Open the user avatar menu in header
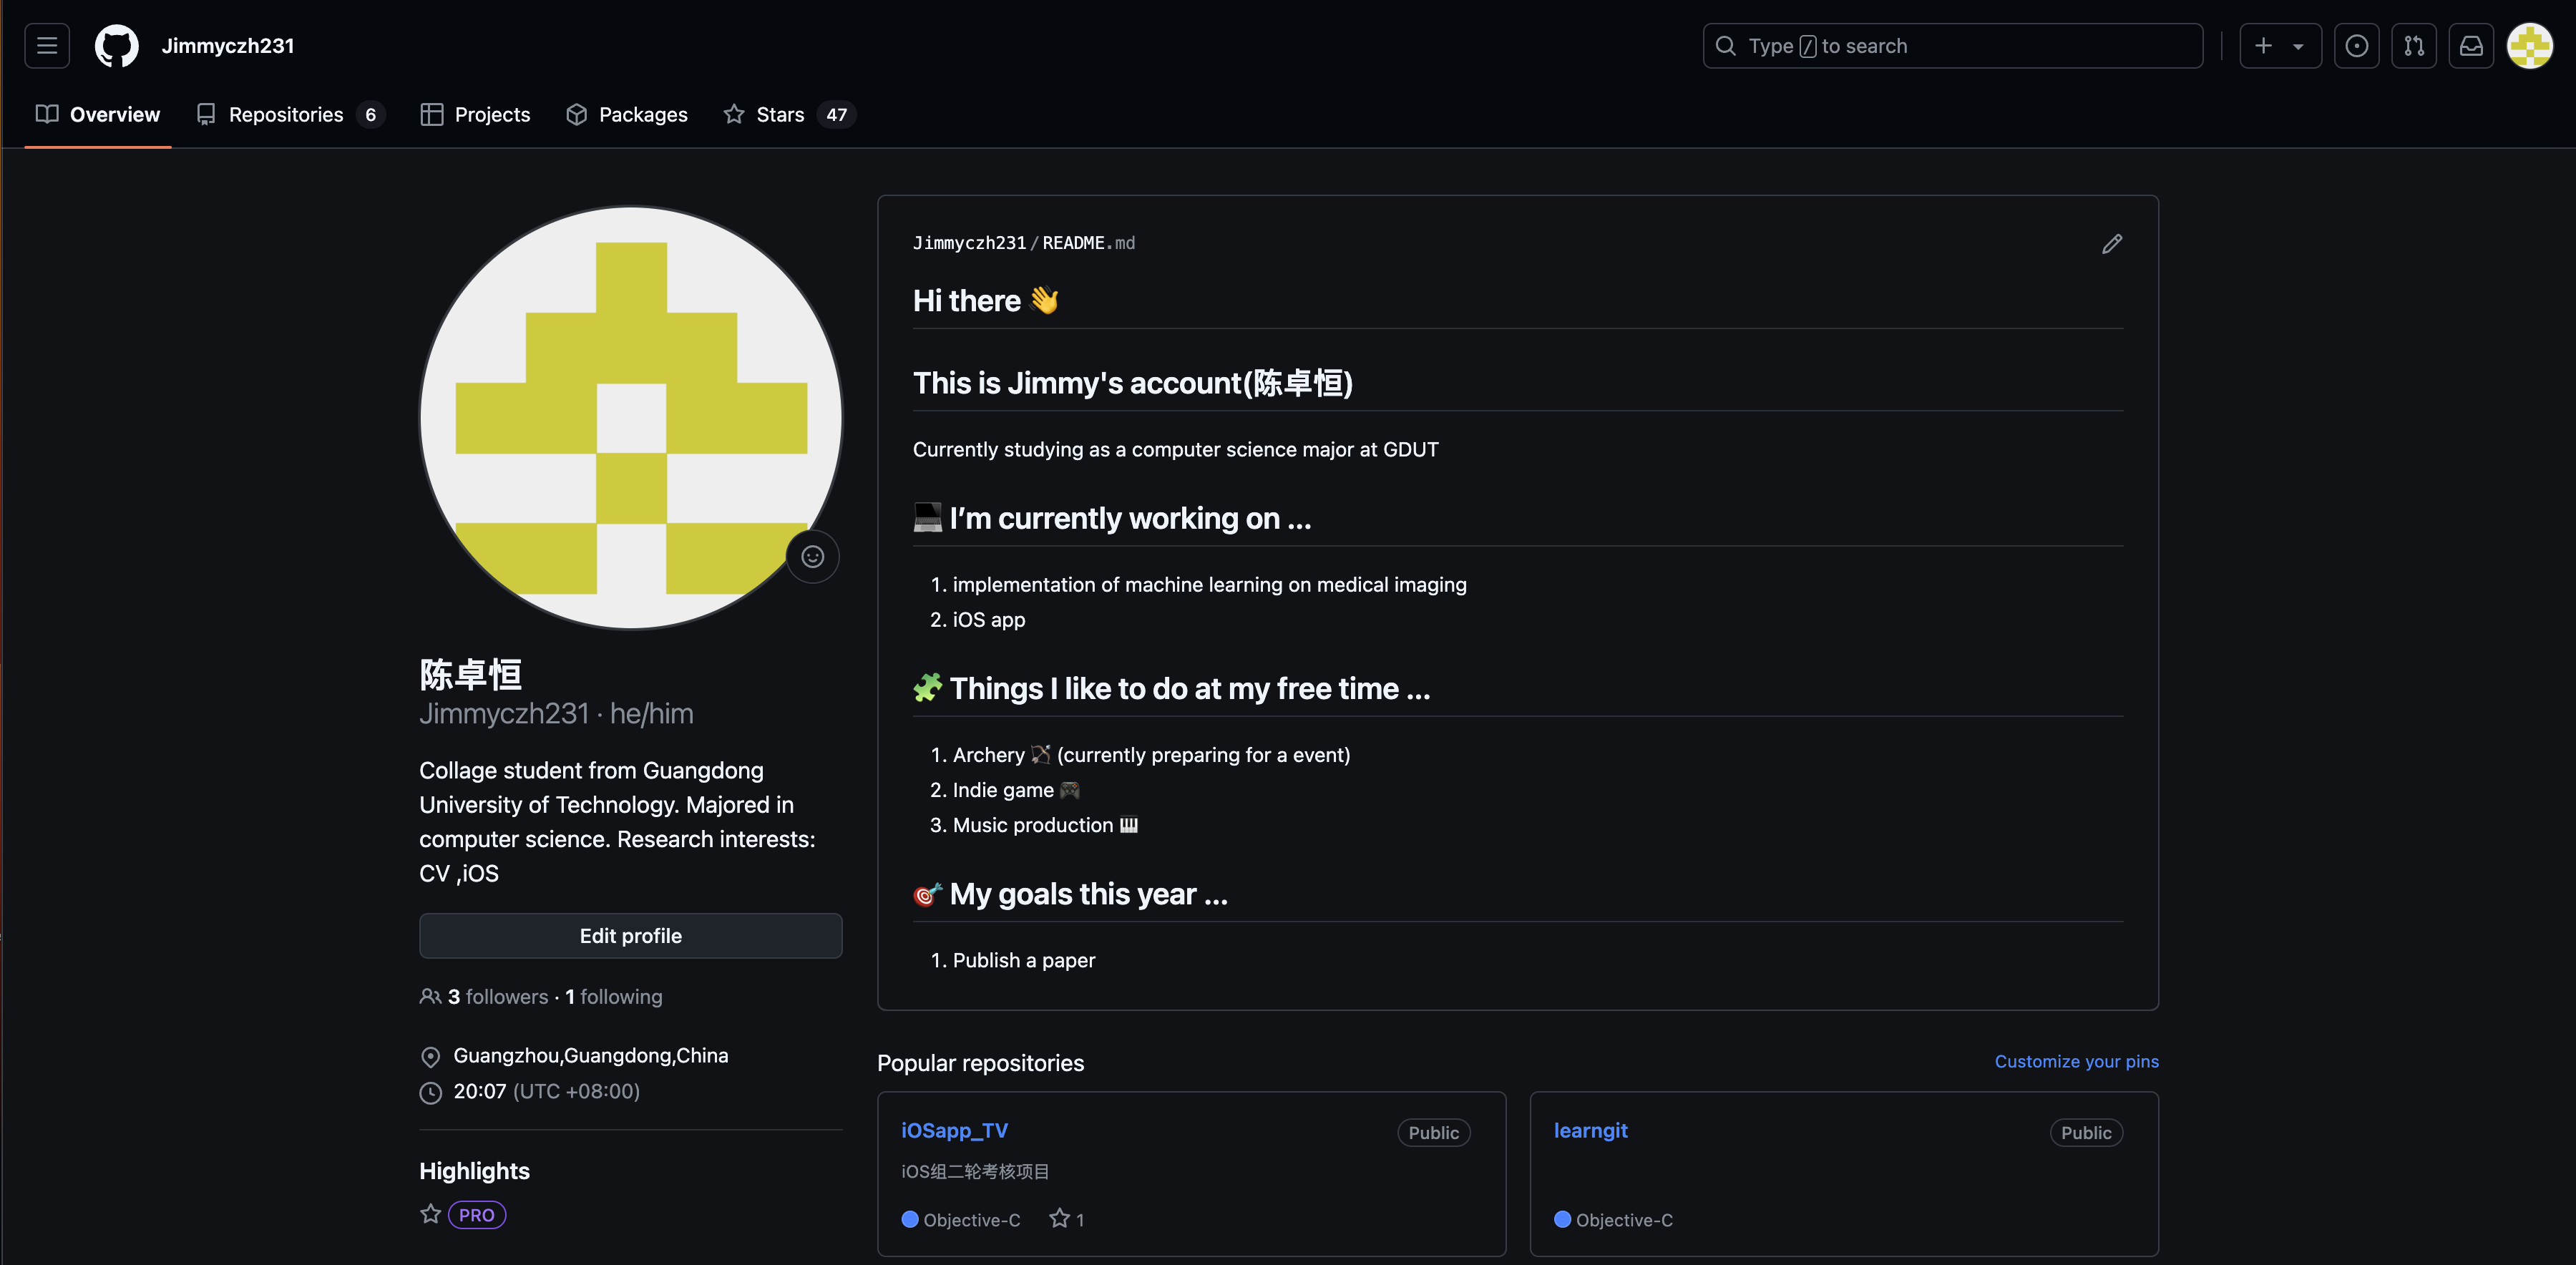 coord(2530,46)
